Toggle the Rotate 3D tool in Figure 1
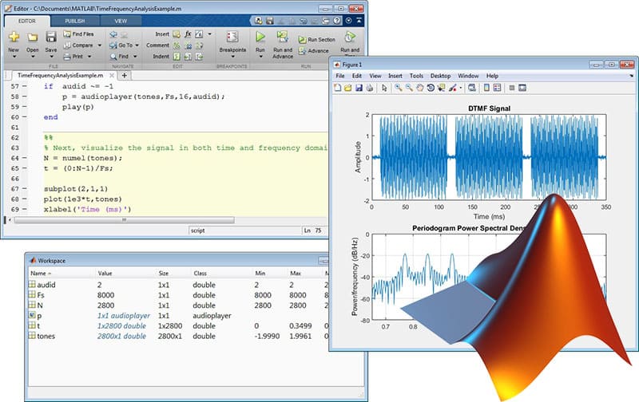The height and width of the screenshot is (402, 639). [431, 88]
